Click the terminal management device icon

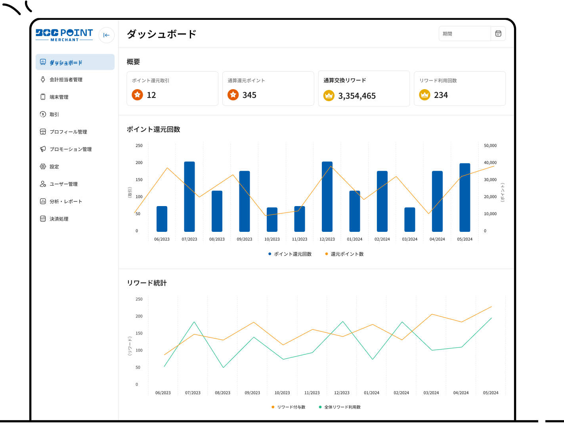click(x=43, y=97)
